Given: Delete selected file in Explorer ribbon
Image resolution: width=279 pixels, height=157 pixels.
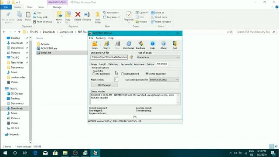Looking at the screenshot, I should click(x=78, y=17).
